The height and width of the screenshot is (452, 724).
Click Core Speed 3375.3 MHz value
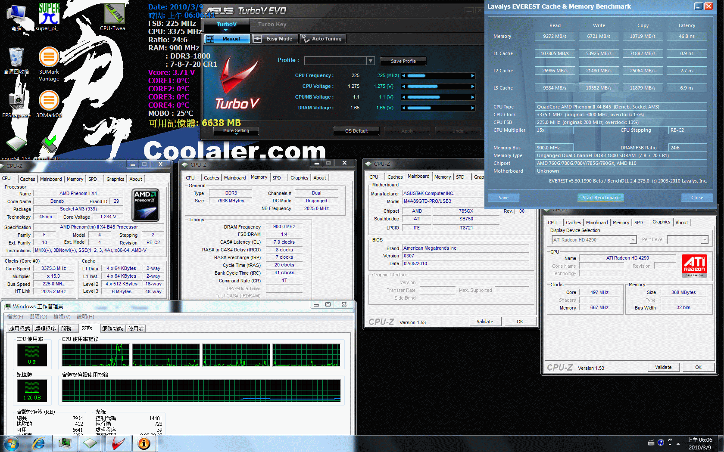53,268
